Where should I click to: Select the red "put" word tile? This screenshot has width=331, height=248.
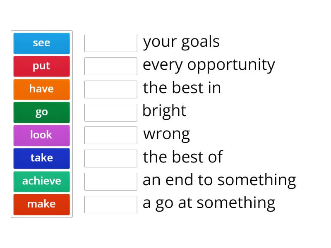click(x=41, y=66)
